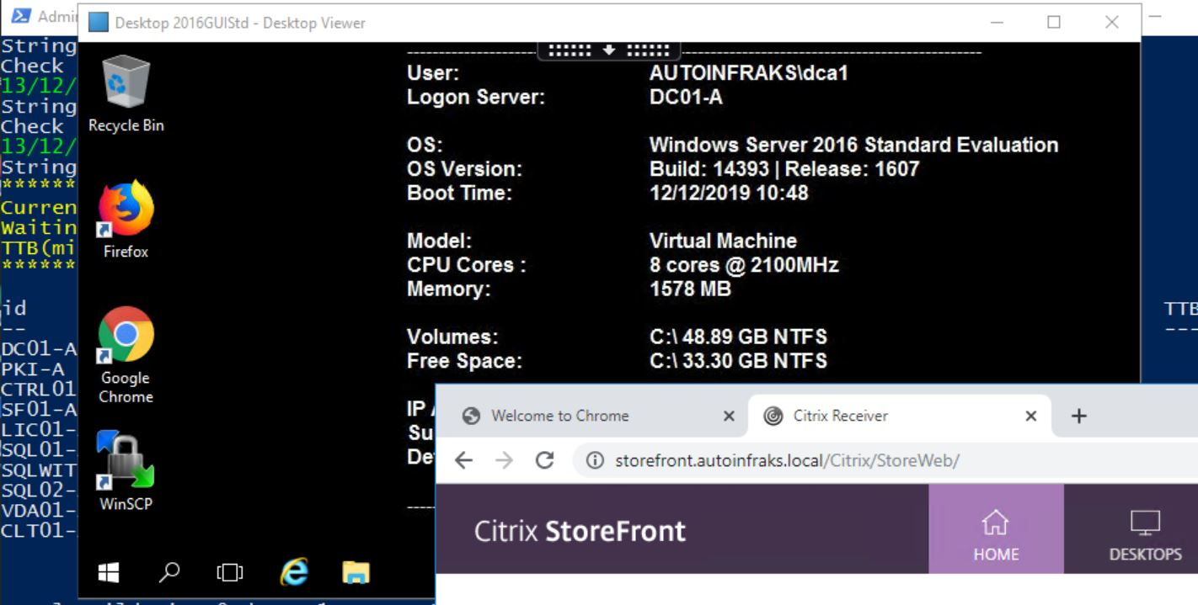Click the taskbar search magnifier icon
The width and height of the screenshot is (1198, 605).
tap(169, 572)
